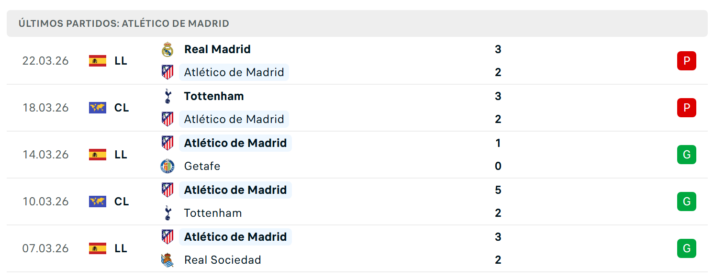Click green G badge for Getafe match
The height and width of the screenshot is (280, 714).
tap(686, 155)
